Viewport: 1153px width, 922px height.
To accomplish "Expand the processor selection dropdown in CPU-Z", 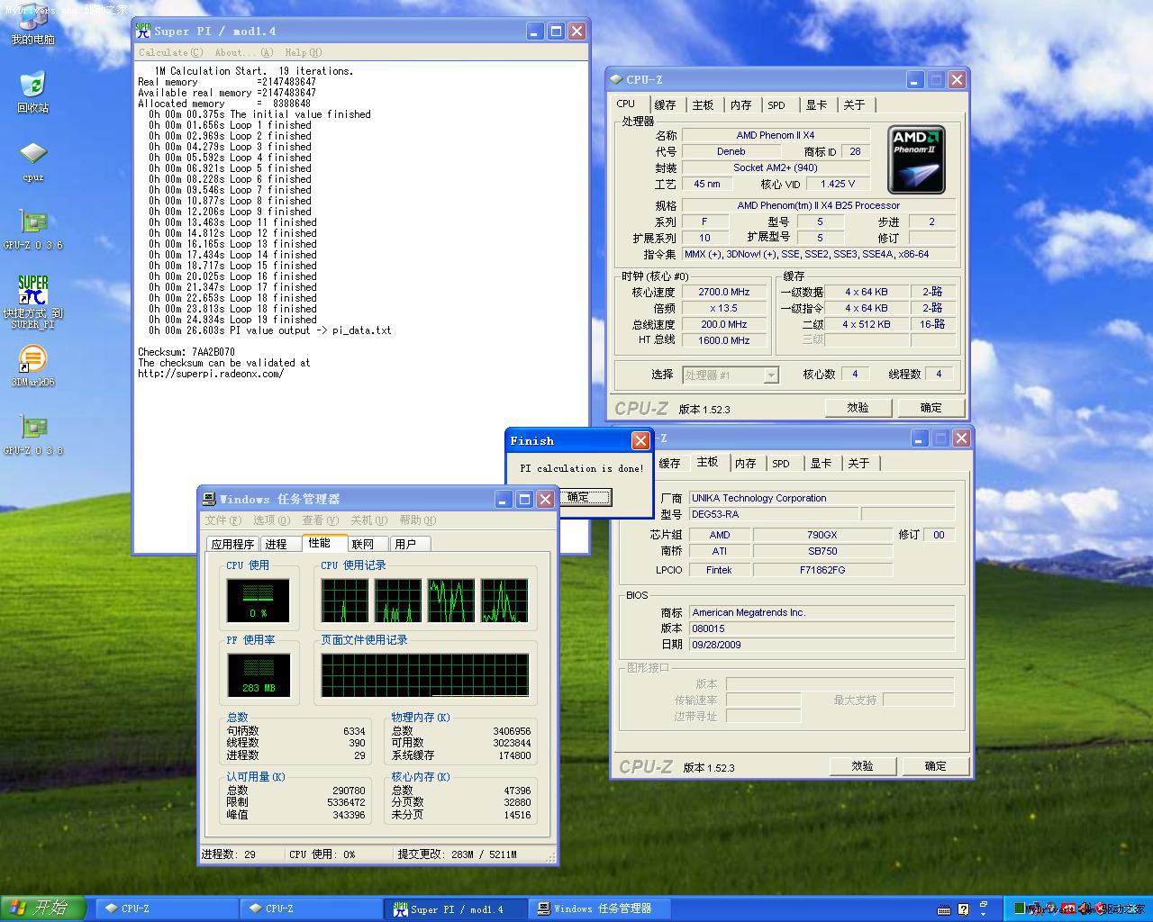I will pyautogui.click(x=771, y=375).
